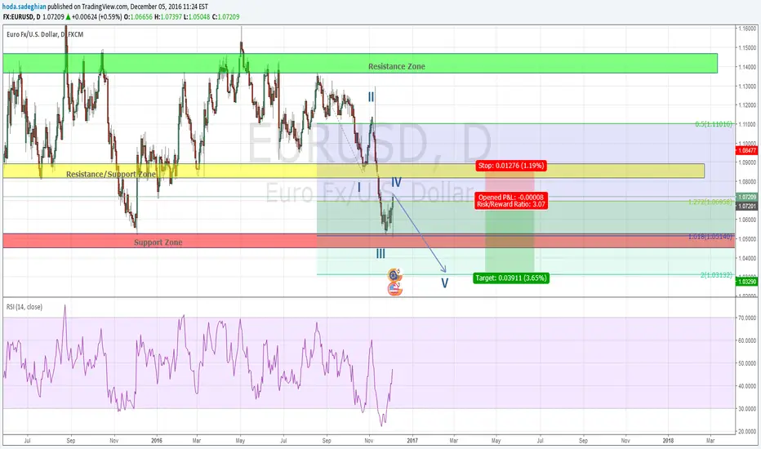Click the 2(1.03132) Fibonacci level label
Screen dimensions: 761x449
tap(716, 275)
